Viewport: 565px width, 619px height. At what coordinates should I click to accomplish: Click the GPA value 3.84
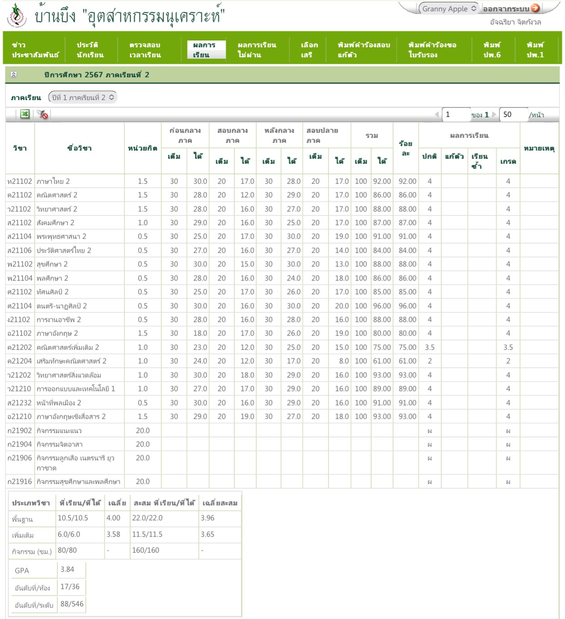coord(67,569)
